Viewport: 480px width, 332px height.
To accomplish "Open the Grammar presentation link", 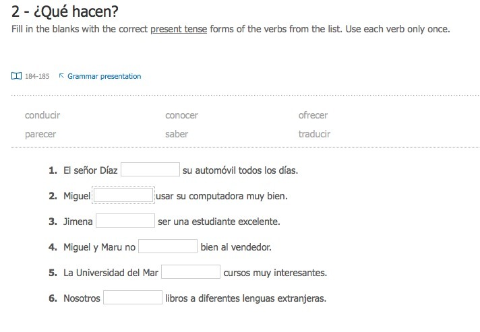I will click(104, 76).
